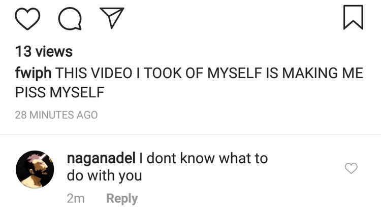Save post with the bookmark icon
The width and height of the screenshot is (381, 217).
[x=353, y=17]
